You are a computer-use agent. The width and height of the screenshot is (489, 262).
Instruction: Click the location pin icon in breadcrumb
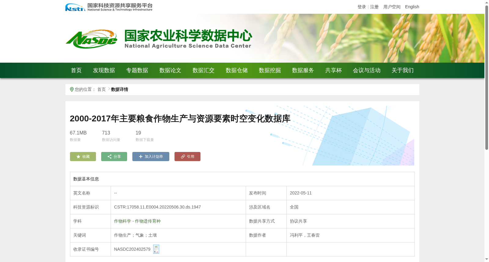click(x=72, y=89)
